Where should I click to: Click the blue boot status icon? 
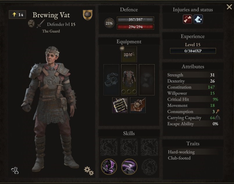198,19
